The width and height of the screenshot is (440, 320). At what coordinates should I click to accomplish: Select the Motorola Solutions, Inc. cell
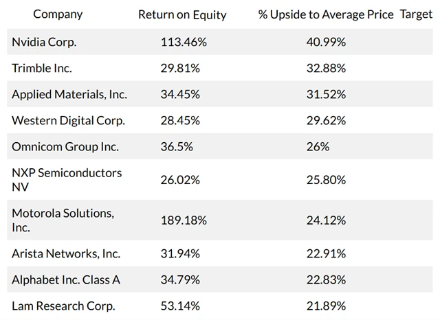(63, 220)
